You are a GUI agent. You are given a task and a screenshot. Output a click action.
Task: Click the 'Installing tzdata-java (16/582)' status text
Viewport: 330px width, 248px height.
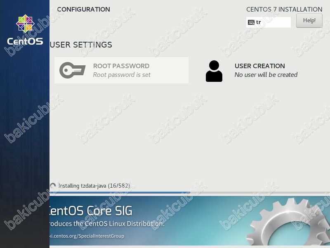tap(94, 186)
